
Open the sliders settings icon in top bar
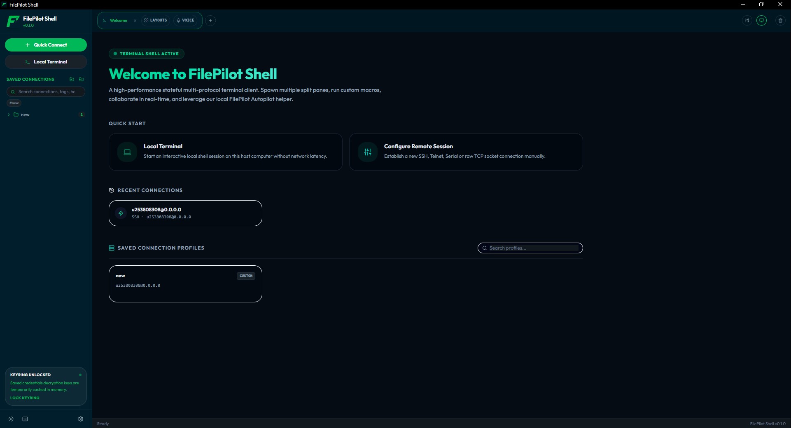pyautogui.click(x=747, y=20)
